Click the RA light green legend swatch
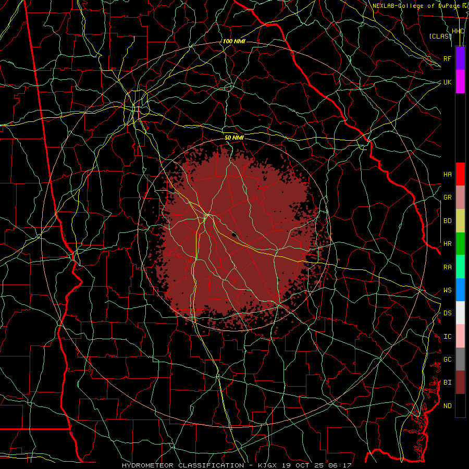 coord(460,267)
